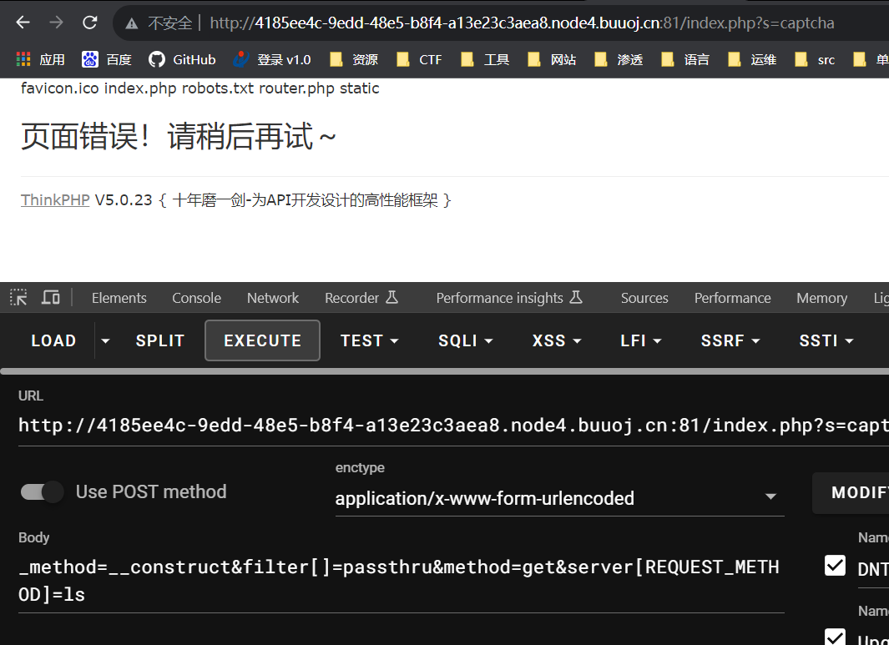Switch to the Recorder tab
The image size is (889, 645).
tap(361, 298)
